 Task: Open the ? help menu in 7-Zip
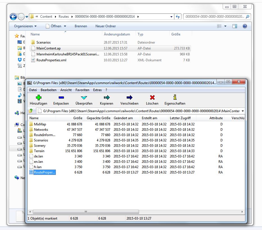pyautogui.click(x=106, y=90)
